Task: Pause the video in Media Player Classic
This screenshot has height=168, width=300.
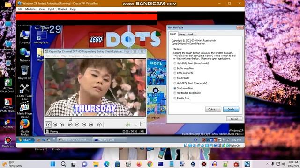Action: (55, 125)
